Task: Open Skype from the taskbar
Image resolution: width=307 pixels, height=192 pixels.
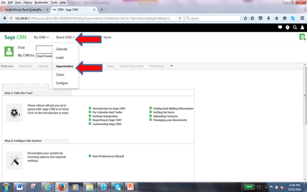Action: click(117, 187)
